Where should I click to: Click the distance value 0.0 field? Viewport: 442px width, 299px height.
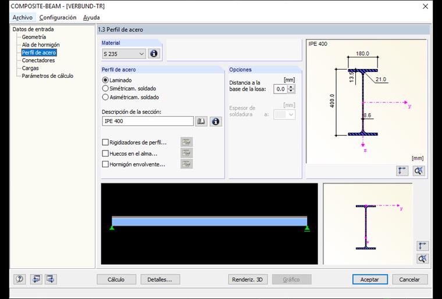[280, 89]
